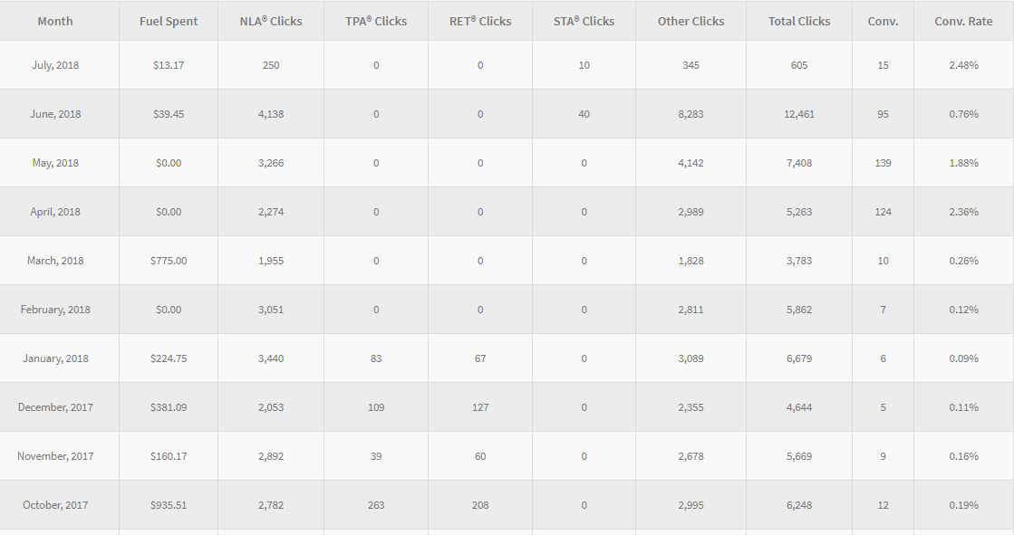Screen dimensions: 1014x535
Task: Select the $775.00 fuel spent cell
Action: [169, 261]
